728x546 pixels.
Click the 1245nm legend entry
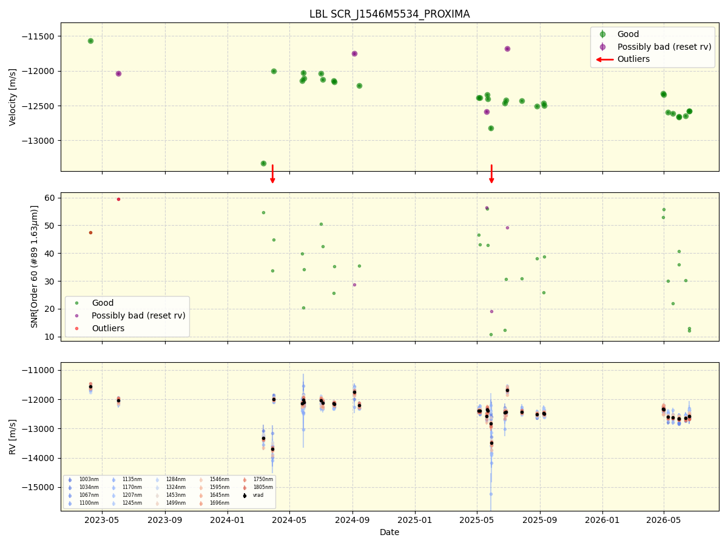coord(132,503)
